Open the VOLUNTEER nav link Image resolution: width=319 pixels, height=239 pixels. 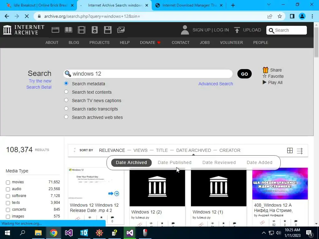click(231, 42)
